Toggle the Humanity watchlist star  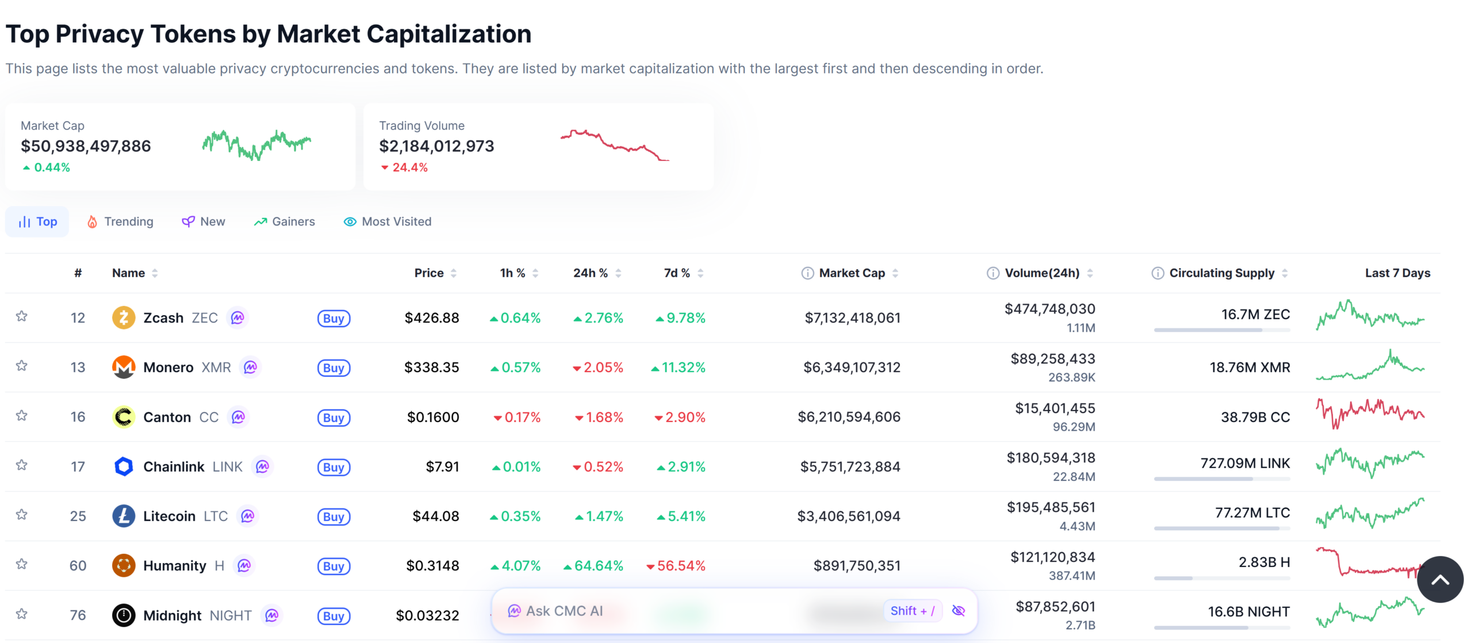pyautogui.click(x=22, y=564)
